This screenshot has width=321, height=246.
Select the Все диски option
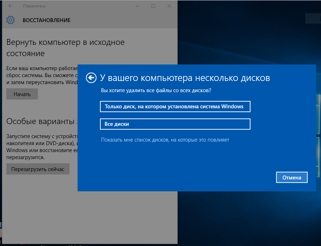coord(175,124)
